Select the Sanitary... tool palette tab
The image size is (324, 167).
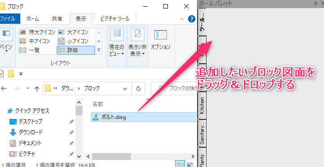(202, 133)
